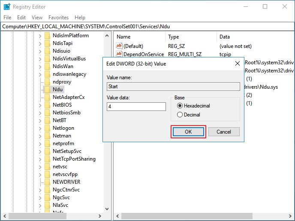Expand the NdisVirtualBus key

pyautogui.click(x=40, y=59)
